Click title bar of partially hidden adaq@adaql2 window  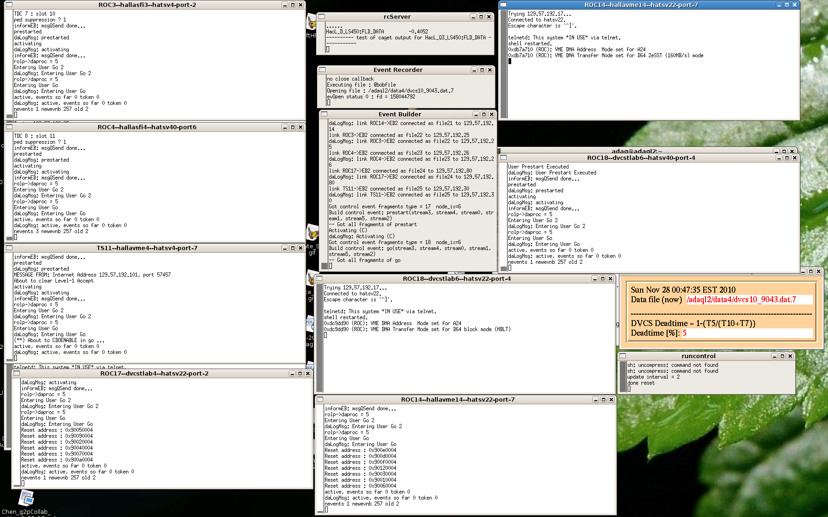[636, 151]
